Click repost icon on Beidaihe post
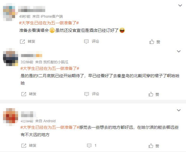Viewport: 186px width, 152px height. [x=24, y=94]
